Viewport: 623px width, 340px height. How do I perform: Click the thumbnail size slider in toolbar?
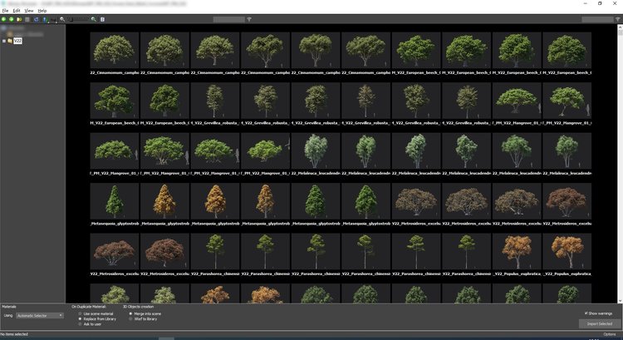78,19
